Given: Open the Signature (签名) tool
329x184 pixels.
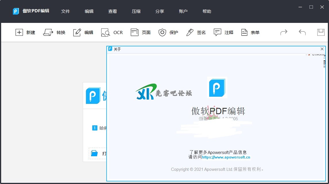Looking at the screenshot, I should [x=190, y=32].
